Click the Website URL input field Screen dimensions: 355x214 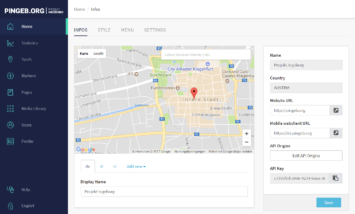click(300, 110)
